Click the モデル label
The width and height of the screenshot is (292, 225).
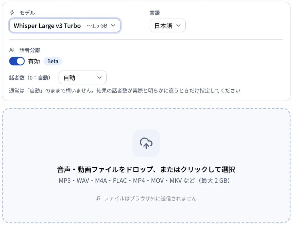pyautogui.click(x=27, y=13)
